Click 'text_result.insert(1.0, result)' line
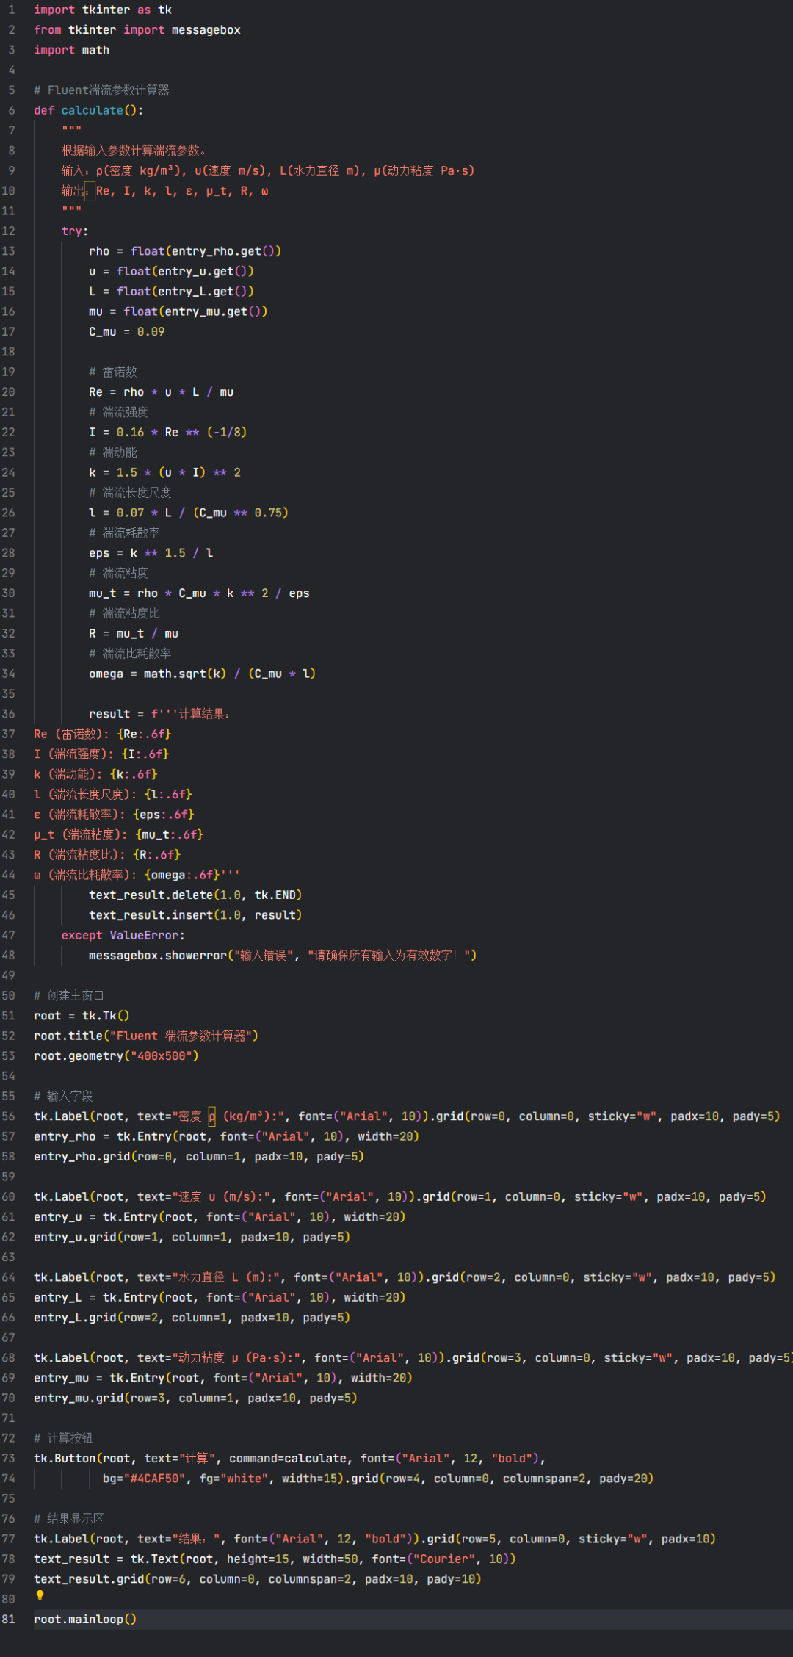The height and width of the screenshot is (1657, 793). tap(195, 915)
